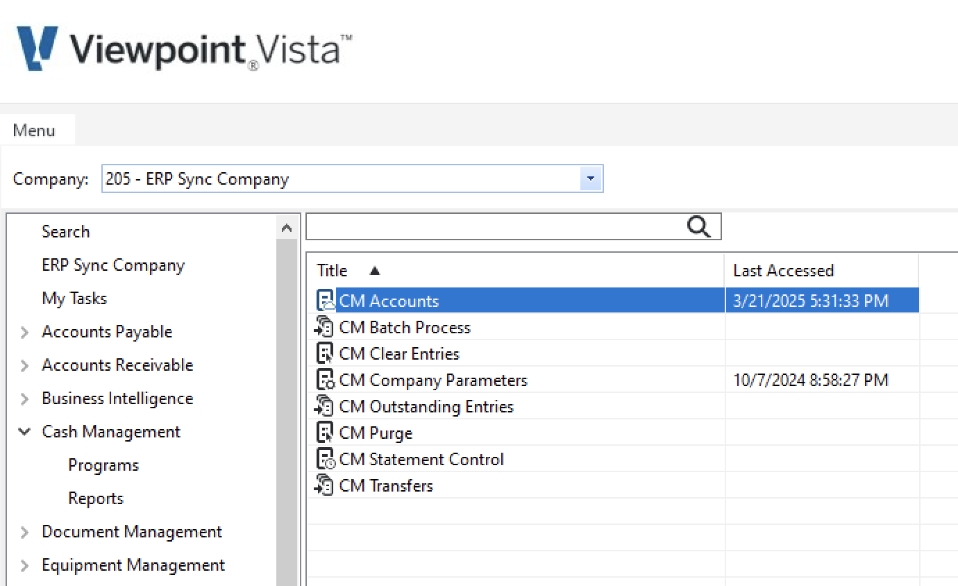Viewport: 958px width, 586px height.
Task: Click the CM Clear Entries icon
Action: point(325,353)
